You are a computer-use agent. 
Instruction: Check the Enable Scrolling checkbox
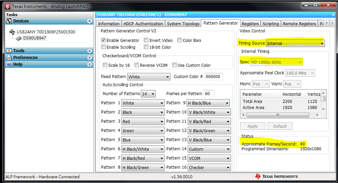click(104, 47)
